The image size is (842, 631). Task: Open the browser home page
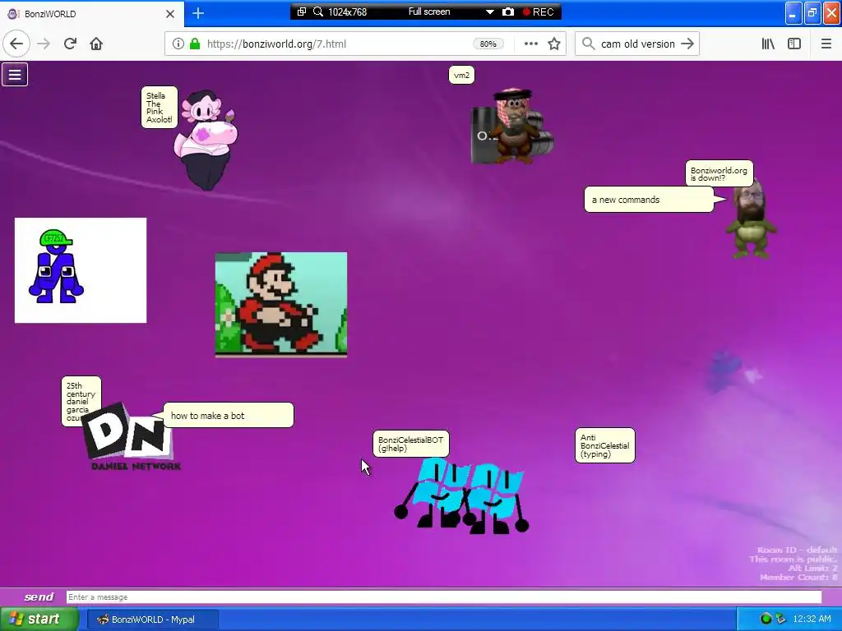tap(96, 44)
